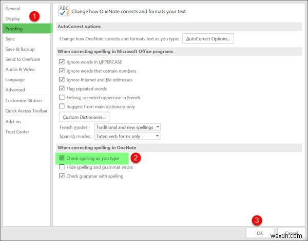The height and width of the screenshot is (241, 308).
Task: Go to Sync options
Action: 10,39
